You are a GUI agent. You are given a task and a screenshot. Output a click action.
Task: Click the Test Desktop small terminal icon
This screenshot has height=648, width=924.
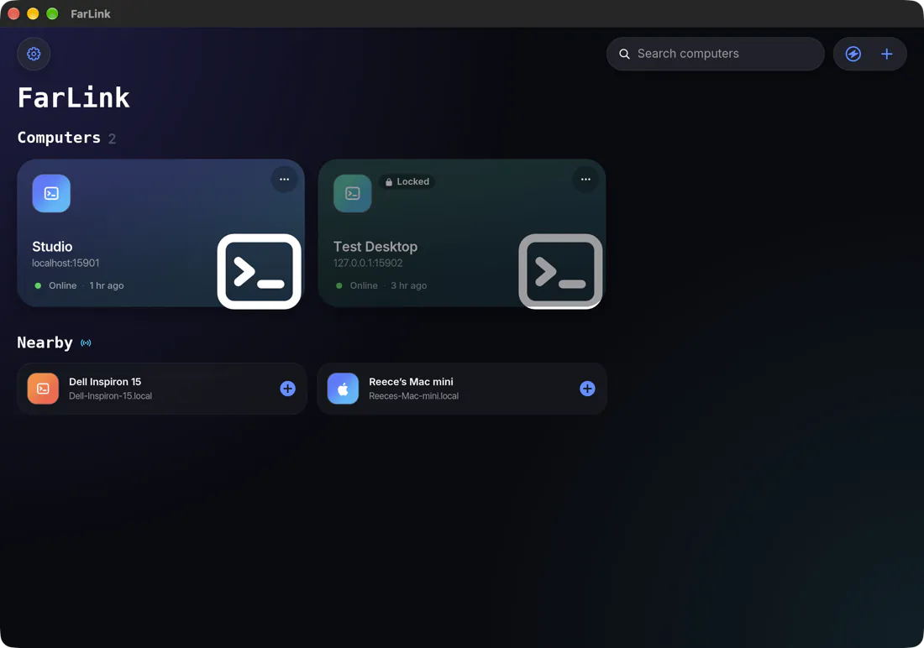[x=353, y=193]
